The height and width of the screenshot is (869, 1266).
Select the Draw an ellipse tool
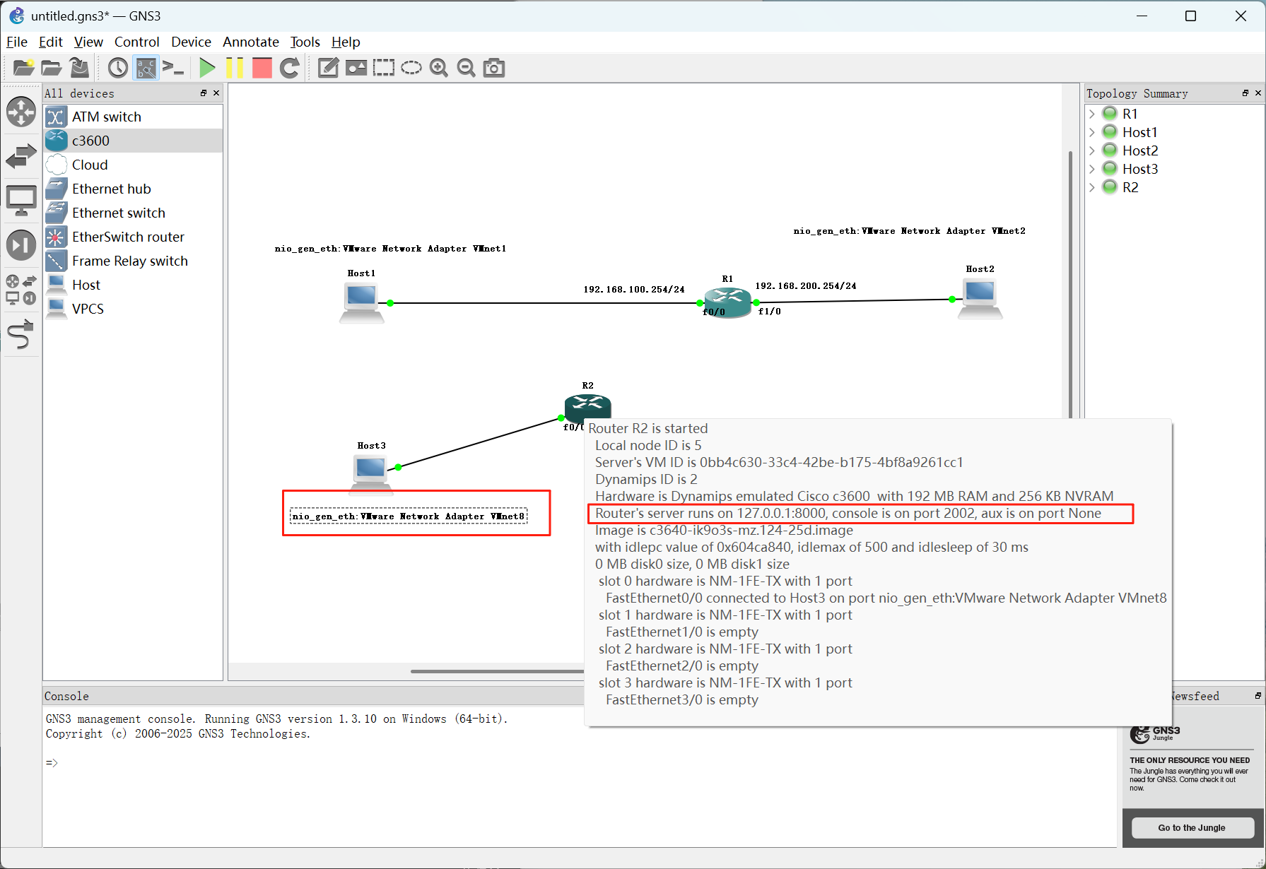click(x=411, y=68)
